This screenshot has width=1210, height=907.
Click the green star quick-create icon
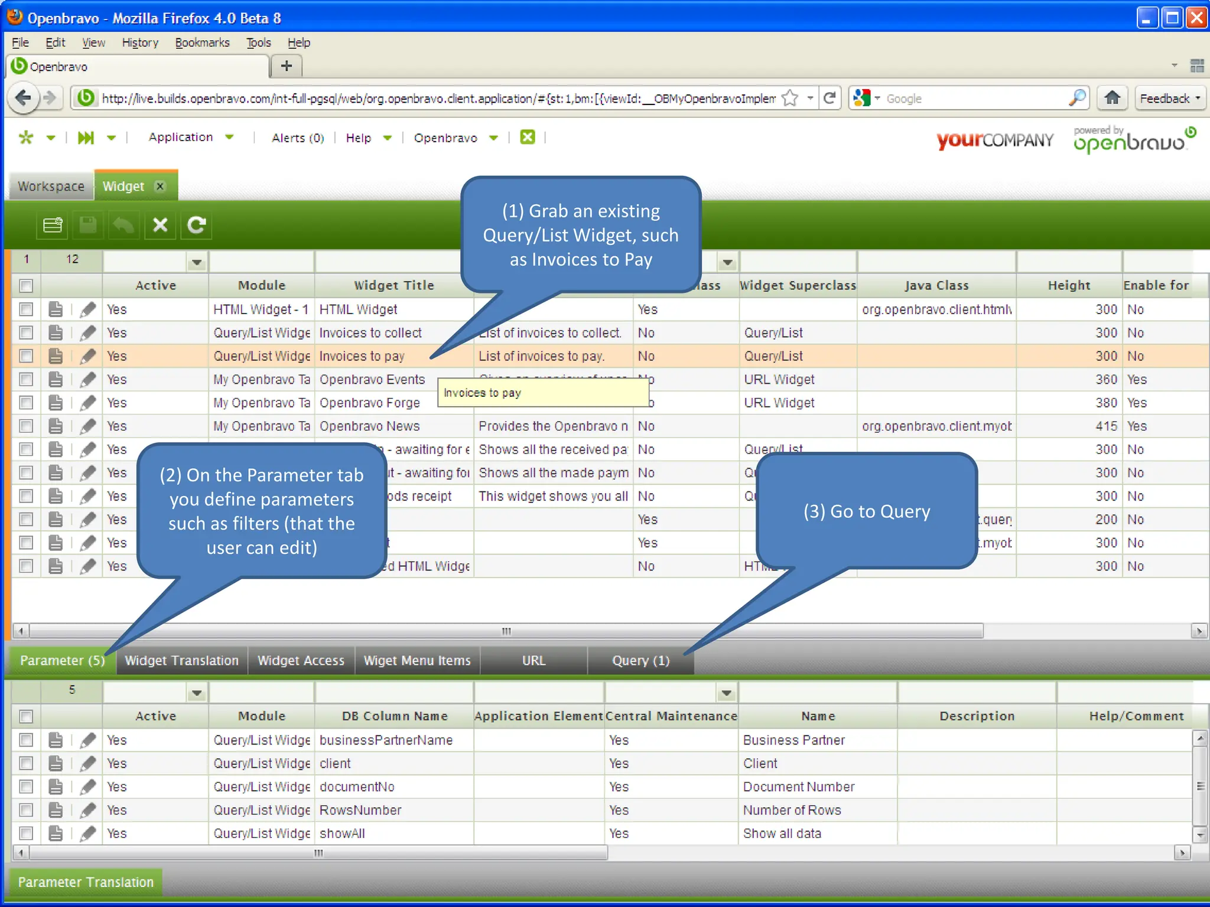point(26,138)
